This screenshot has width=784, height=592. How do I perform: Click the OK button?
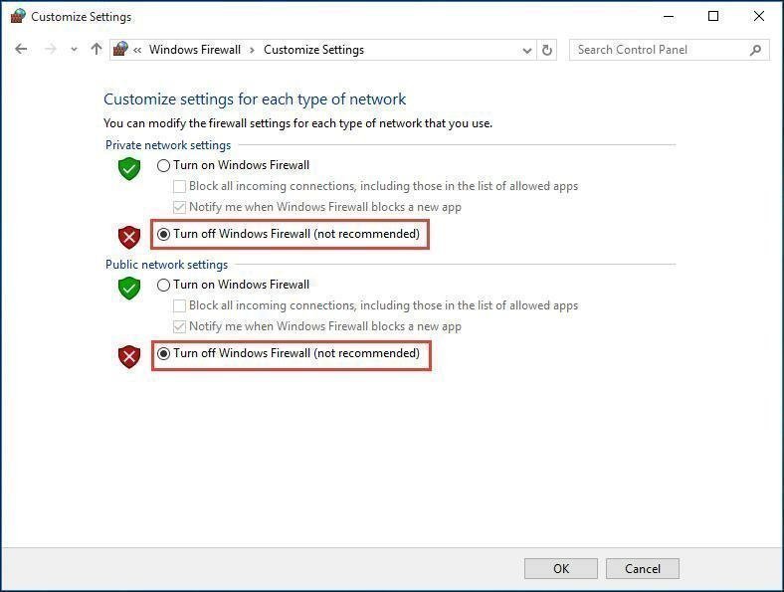(561, 569)
